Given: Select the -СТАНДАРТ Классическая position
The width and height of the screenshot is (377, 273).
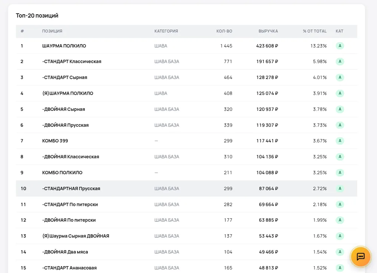Looking at the screenshot, I should tap(72, 61).
